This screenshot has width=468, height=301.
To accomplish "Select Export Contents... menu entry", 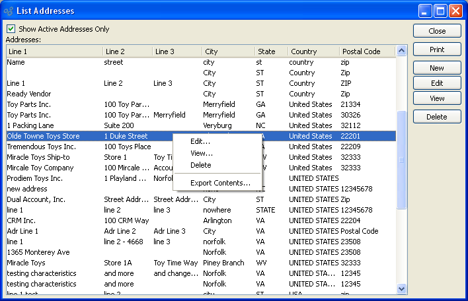I will tap(219, 183).
